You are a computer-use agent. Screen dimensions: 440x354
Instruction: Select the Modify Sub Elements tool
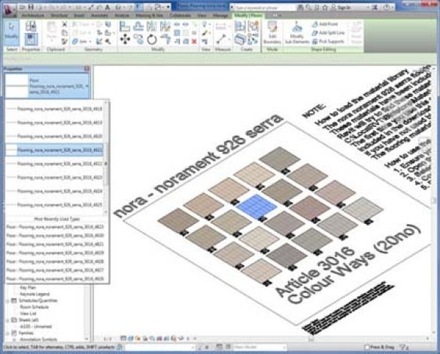point(297,33)
